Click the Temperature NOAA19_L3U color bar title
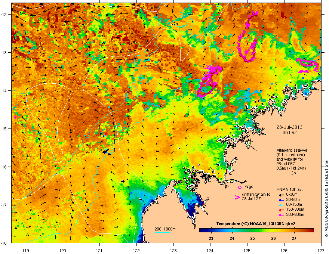The width and height of the screenshot is (329, 254). 256,224
